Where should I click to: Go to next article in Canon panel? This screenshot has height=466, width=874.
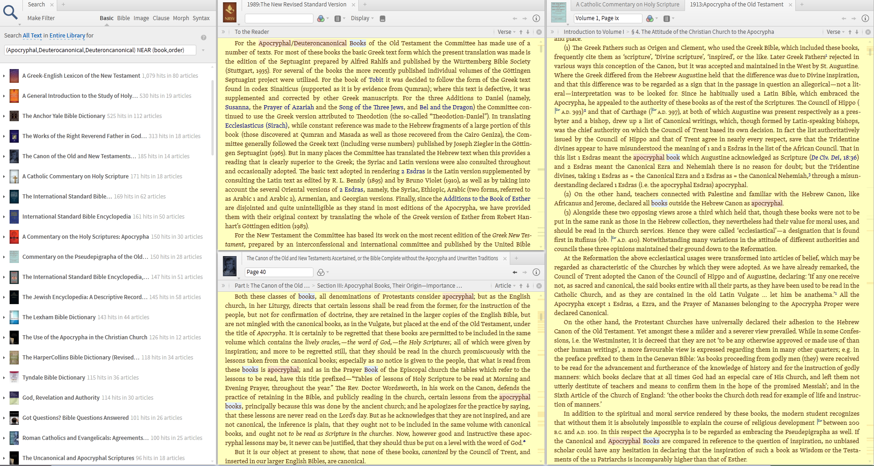coord(528,286)
